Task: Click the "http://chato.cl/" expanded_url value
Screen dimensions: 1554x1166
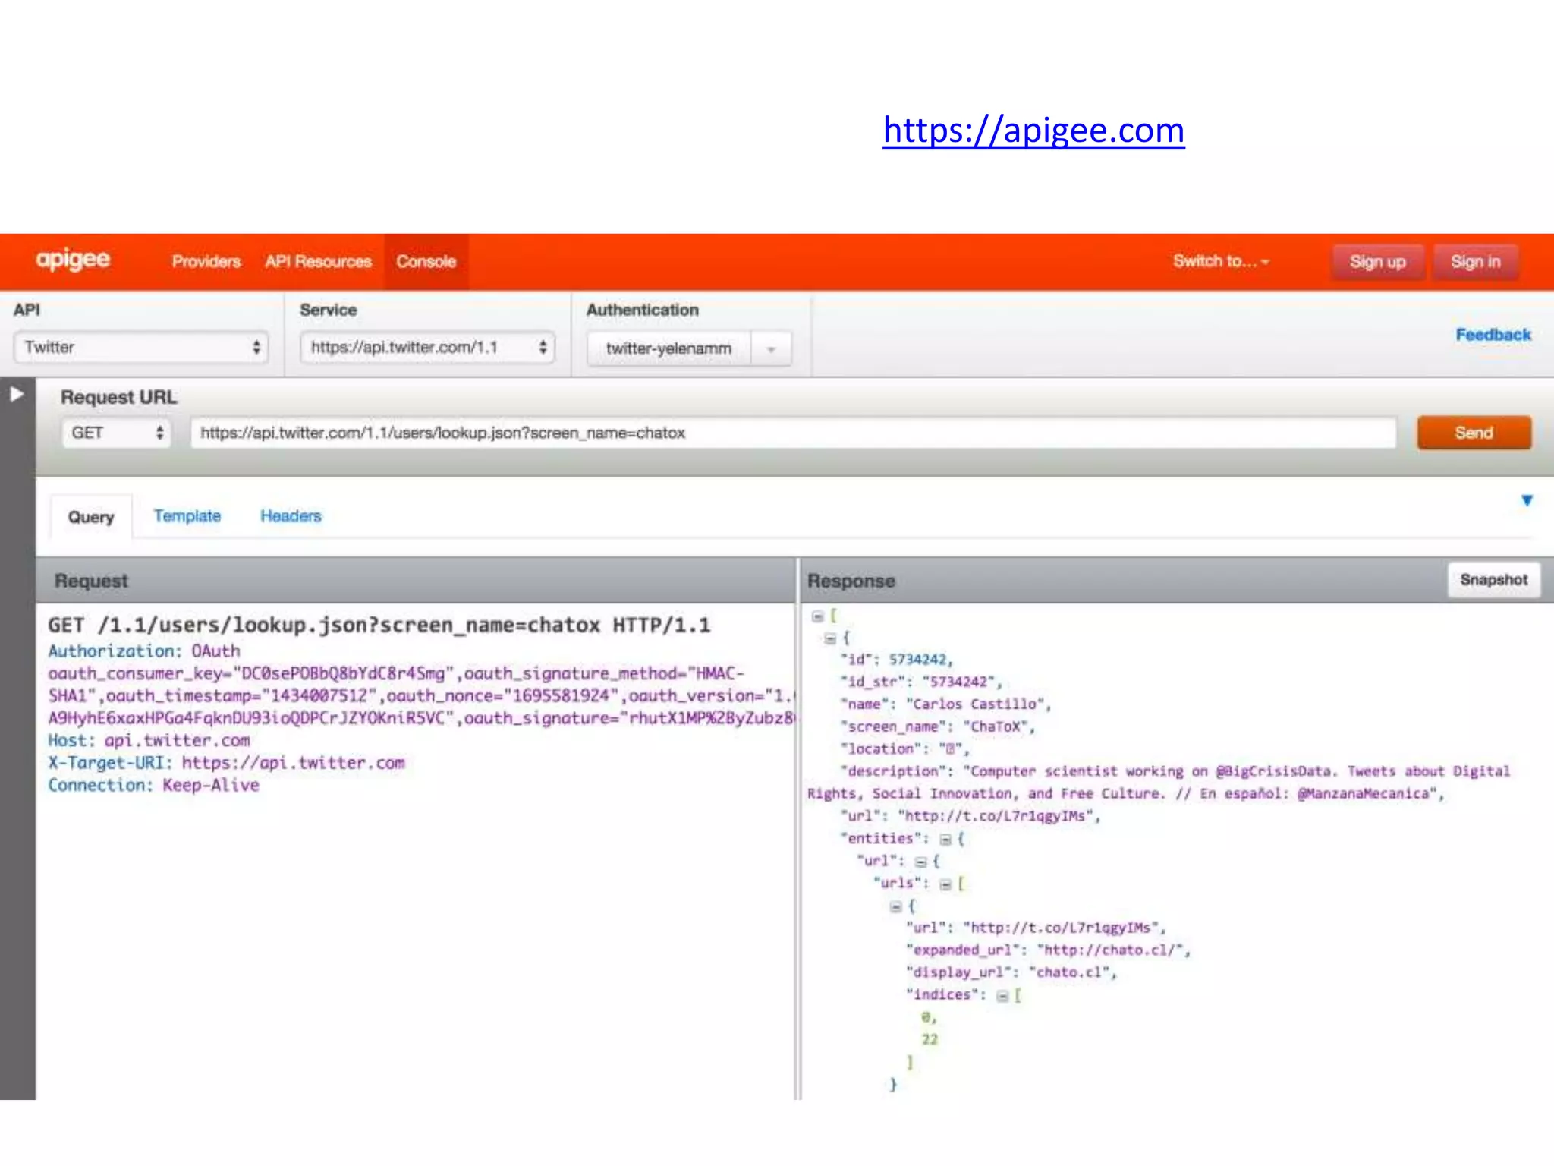Action: click(1110, 950)
